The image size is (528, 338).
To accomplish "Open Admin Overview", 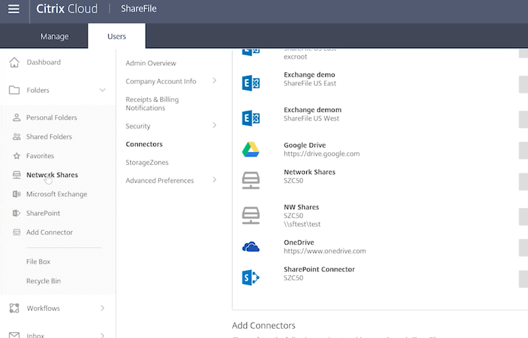I will (x=151, y=63).
